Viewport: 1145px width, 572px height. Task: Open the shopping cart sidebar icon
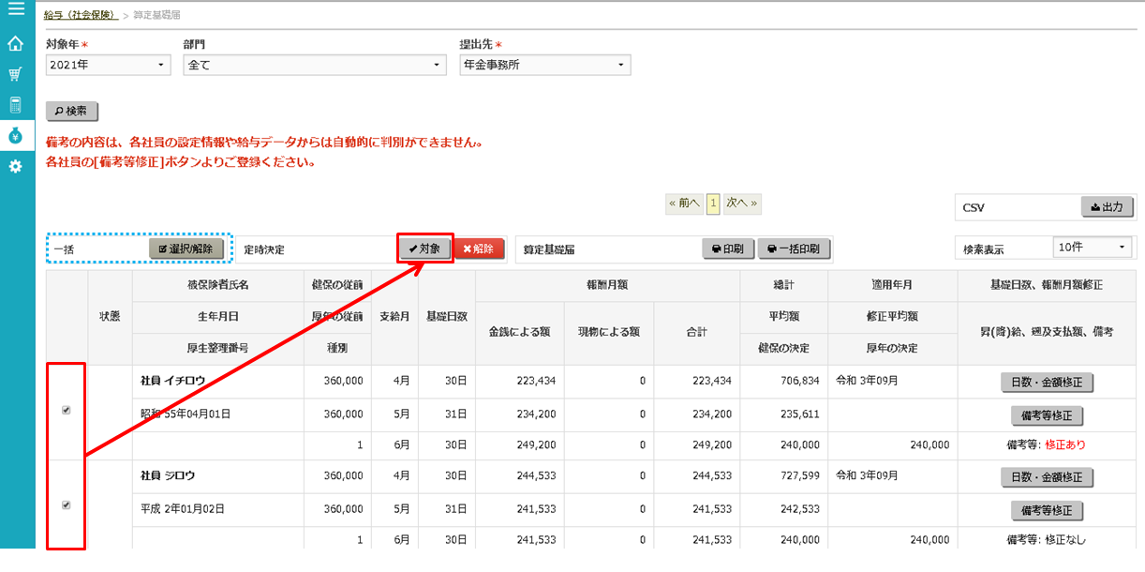pos(16,74)
